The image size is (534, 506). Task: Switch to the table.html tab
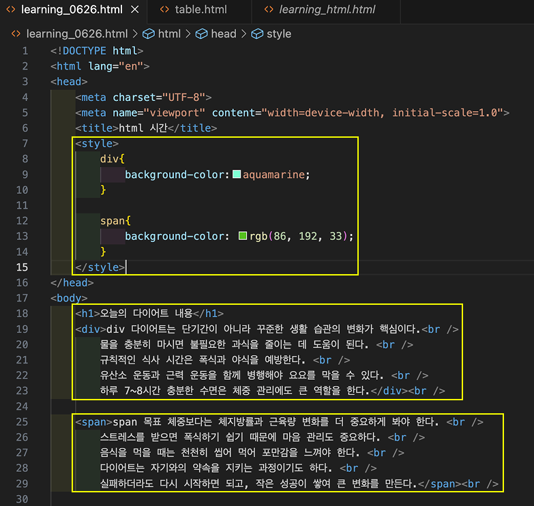tap(201, 10)
